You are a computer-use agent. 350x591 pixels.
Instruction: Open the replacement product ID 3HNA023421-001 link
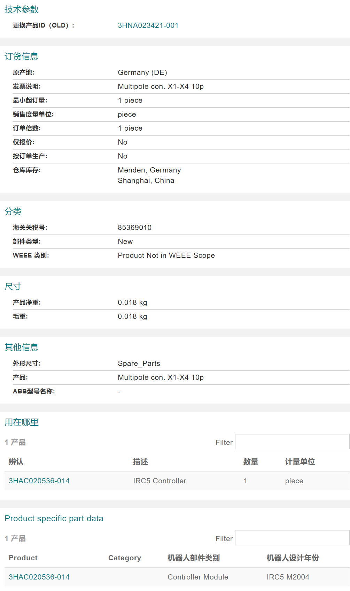[148, 25]
